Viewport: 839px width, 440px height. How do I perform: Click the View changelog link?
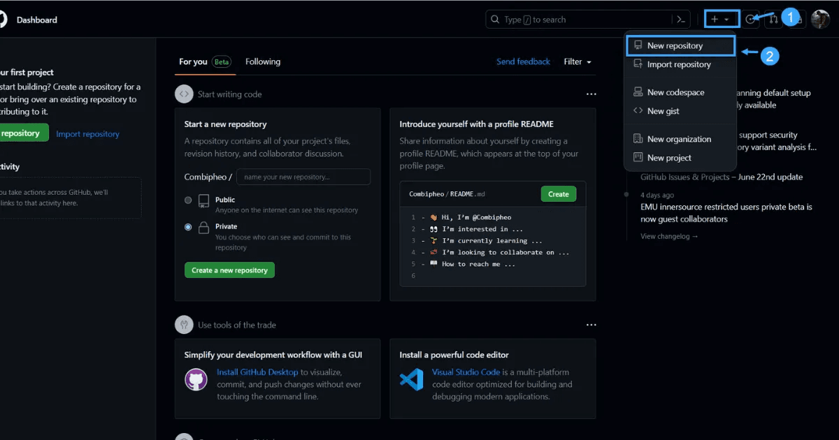click(669, 236)
